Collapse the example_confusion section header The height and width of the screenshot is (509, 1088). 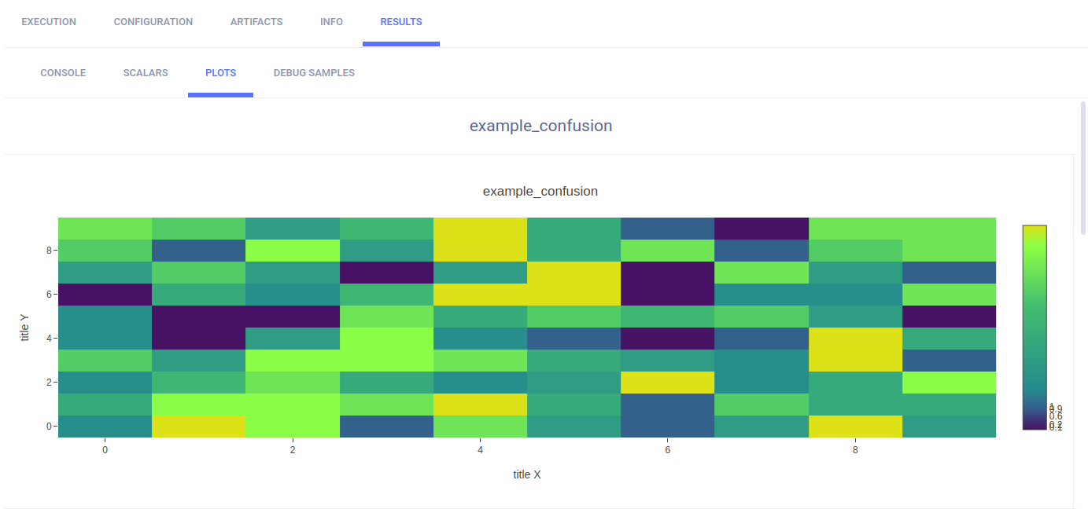(540, 126)
